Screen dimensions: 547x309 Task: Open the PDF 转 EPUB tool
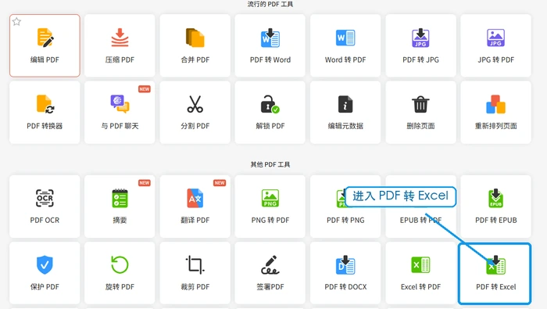pos(495,207)
